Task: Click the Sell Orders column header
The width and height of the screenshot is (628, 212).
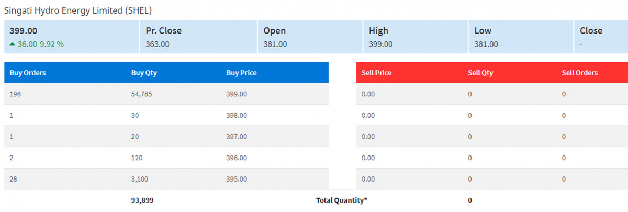Action: point(579,73)
